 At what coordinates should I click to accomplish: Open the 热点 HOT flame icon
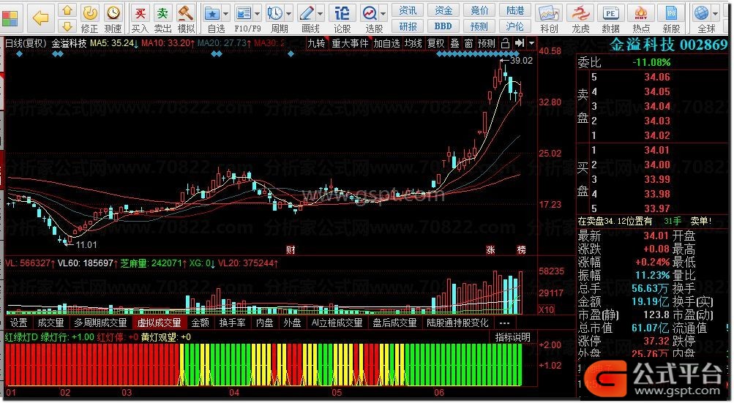click(x=641, y=13)
